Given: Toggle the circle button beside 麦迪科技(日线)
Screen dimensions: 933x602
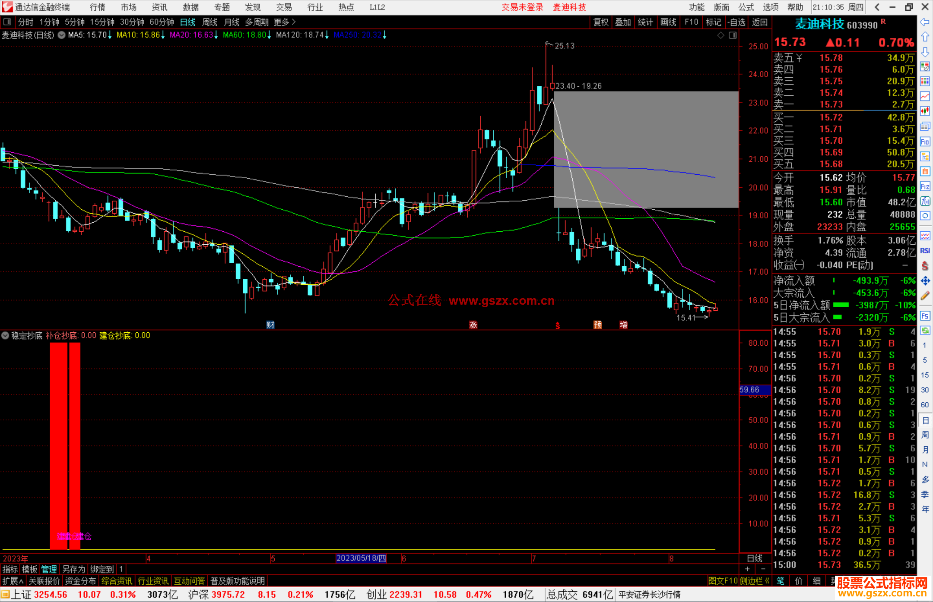Looking at the screenshot, I should pos(61,35).
